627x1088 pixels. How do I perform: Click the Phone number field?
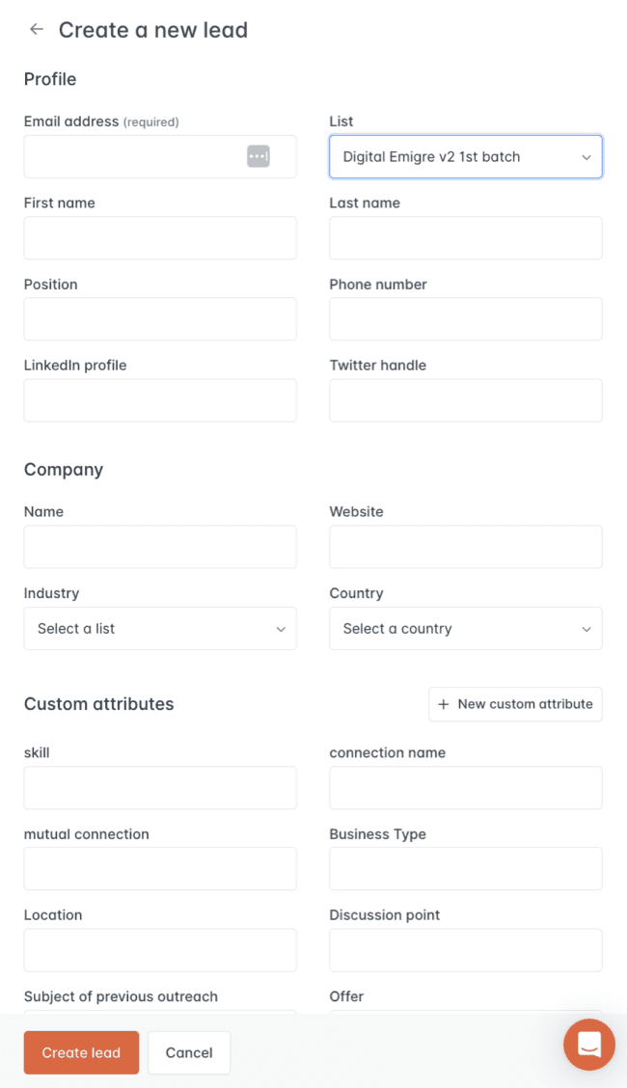pyautogui.click(x=465, y=318)
